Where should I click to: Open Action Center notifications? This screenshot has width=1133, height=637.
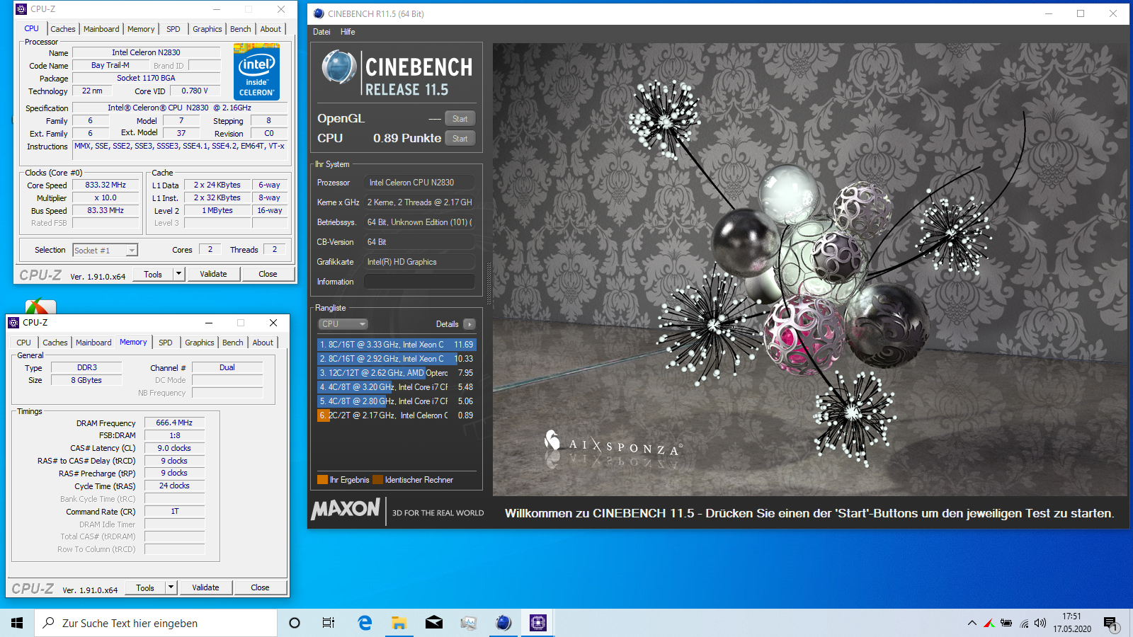click(1110, 624)
